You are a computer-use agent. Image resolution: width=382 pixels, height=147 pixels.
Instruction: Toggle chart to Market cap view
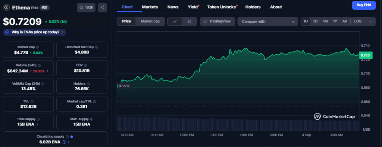[x=150, y=22]
